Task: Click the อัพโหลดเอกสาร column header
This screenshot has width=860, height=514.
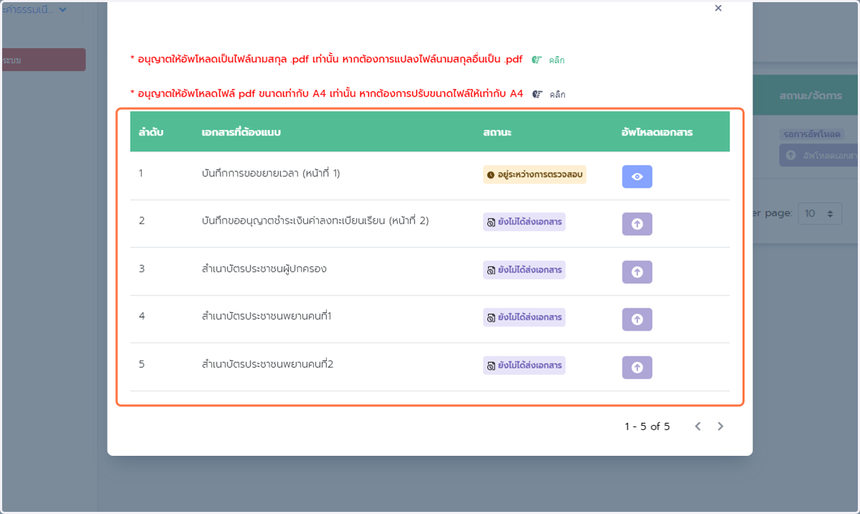Action: [x=657, y=133]
